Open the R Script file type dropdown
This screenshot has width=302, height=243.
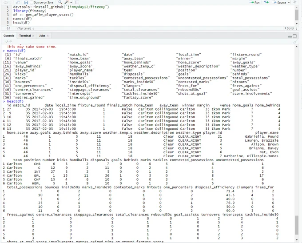[x=290, y=28]
